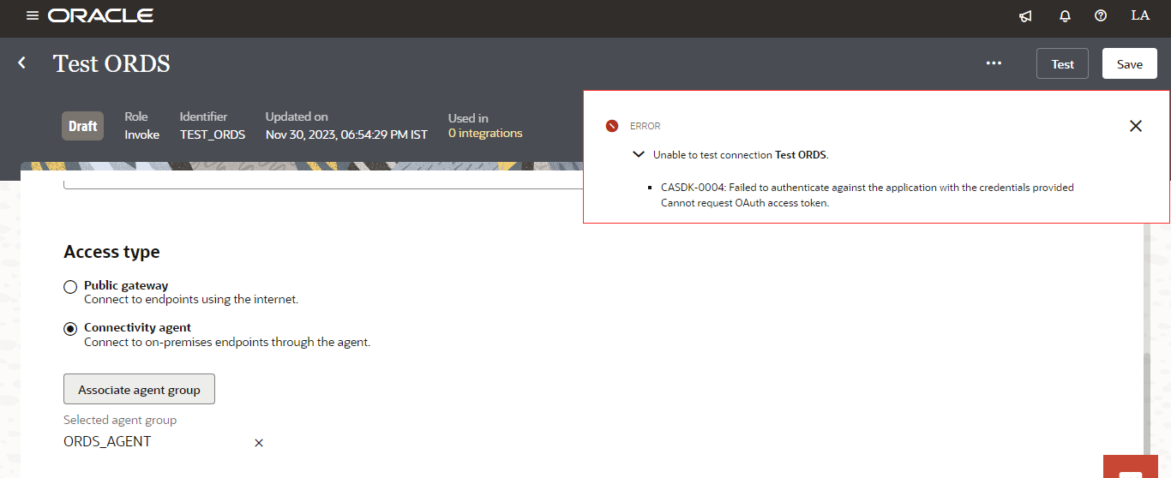The width and height of the screenshot is (1171, 478).
Task: Save the connection
Action: click(x=1130, y=64)
